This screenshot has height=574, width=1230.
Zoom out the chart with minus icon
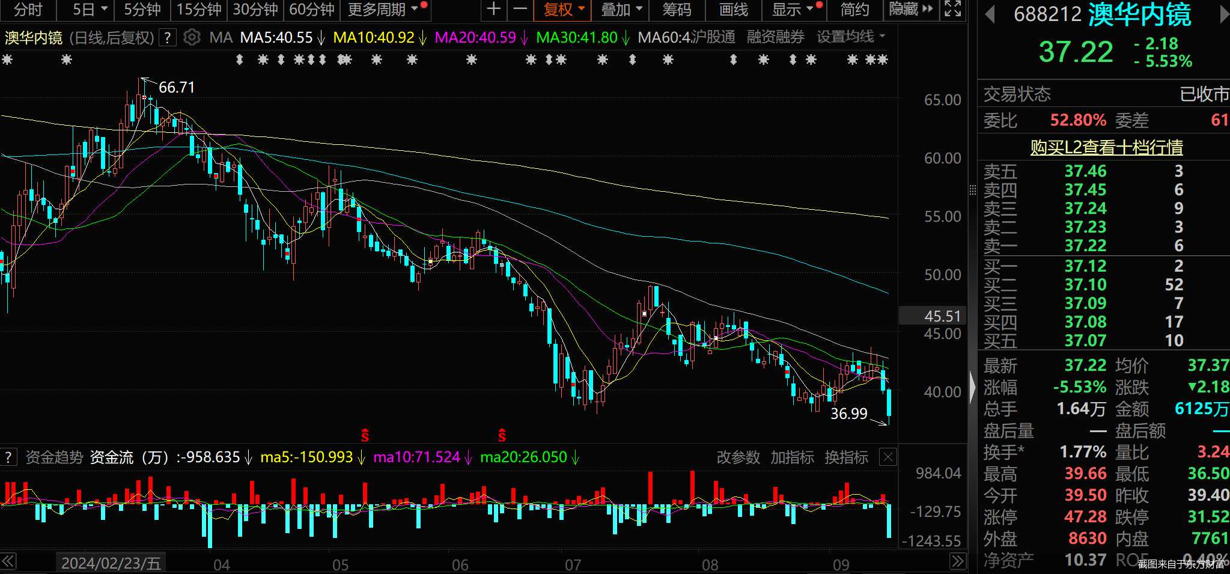[520, 9]
